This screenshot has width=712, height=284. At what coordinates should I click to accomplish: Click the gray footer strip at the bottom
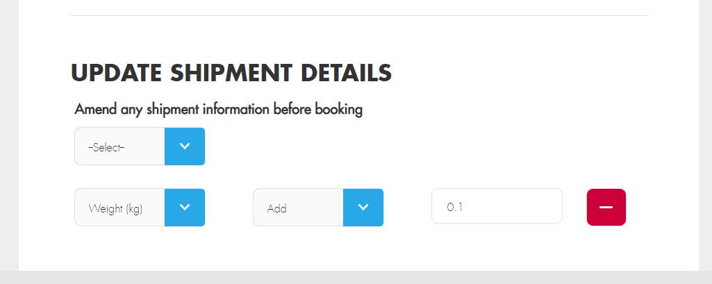pos(356,277)
